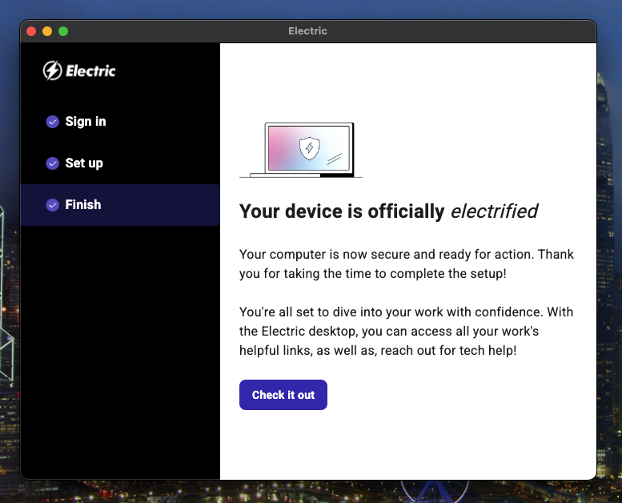The image size is (622, 503).
Task: Click the italic word 'electrified'
Action: tap(494, 211)
